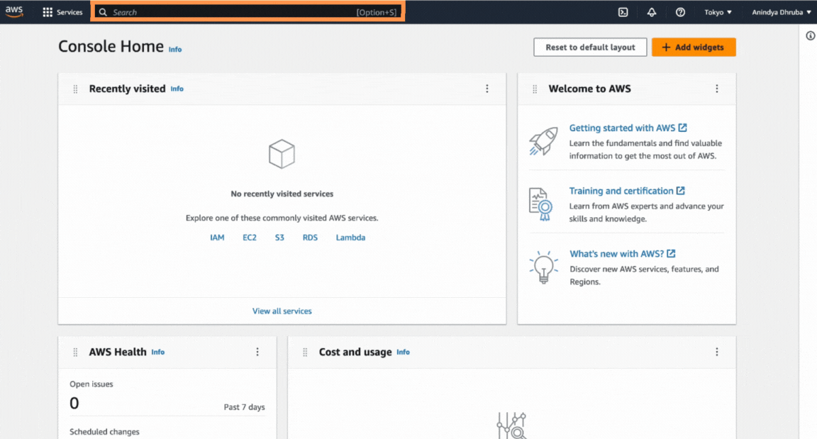The image size is (817, 439).
Task: Click the Add widgets button
Action: 694,47
